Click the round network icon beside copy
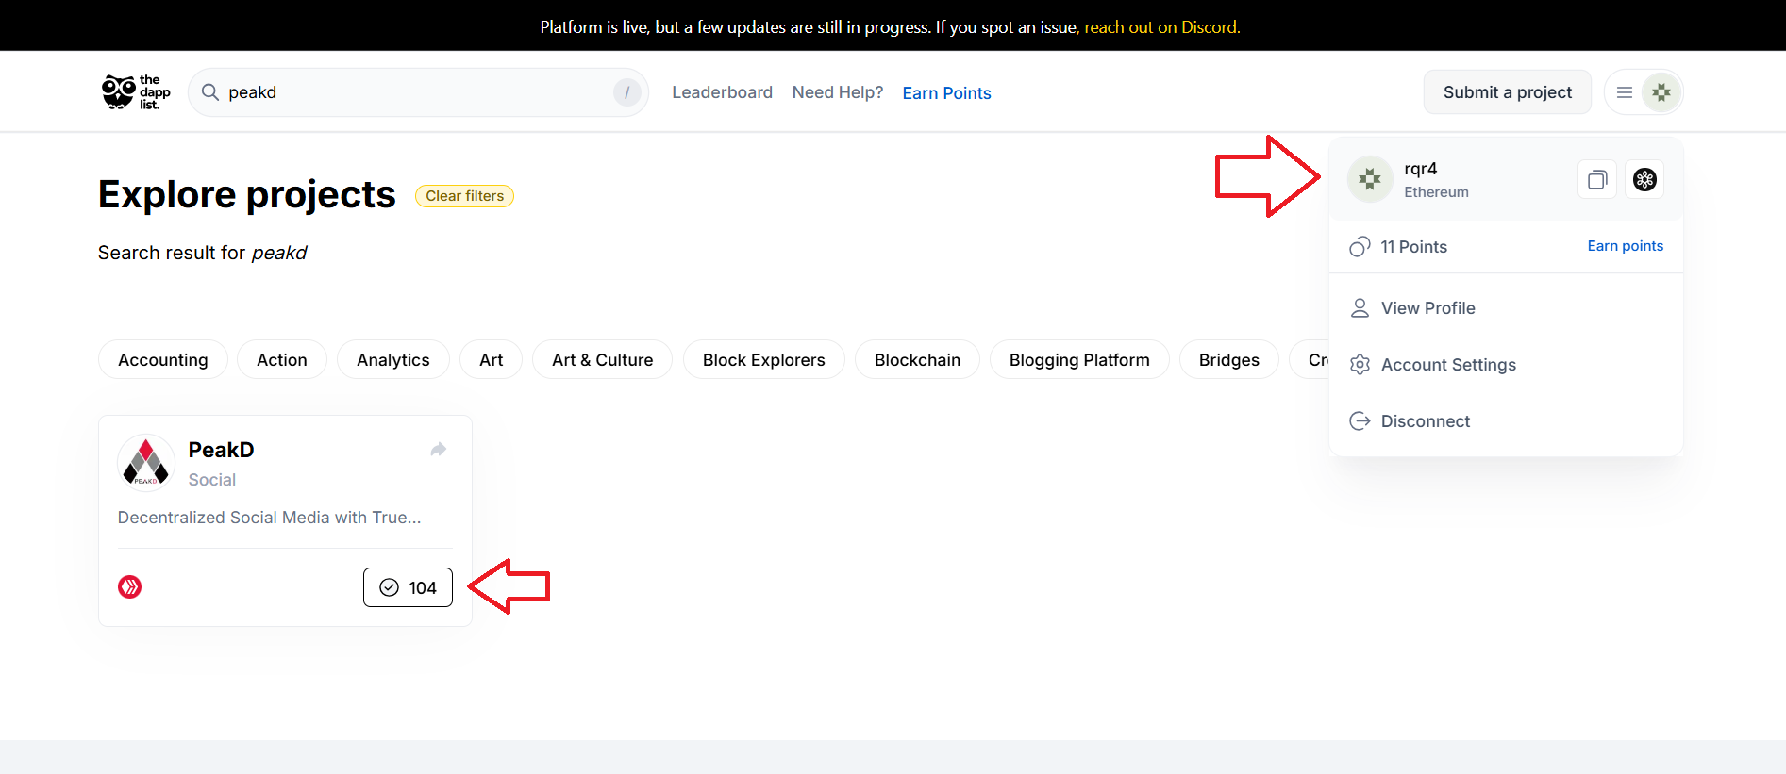 (1644, 180)
